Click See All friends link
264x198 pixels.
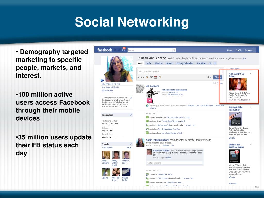[129, 147]
